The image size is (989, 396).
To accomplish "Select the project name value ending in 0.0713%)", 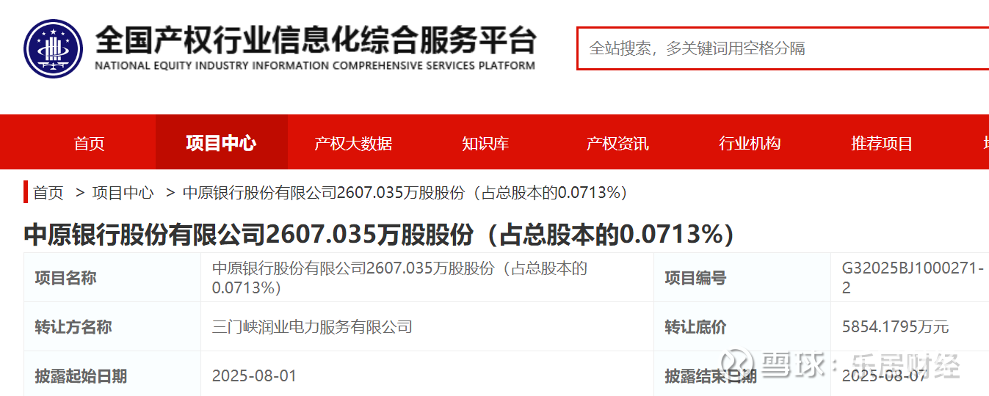I will [400, 278].
